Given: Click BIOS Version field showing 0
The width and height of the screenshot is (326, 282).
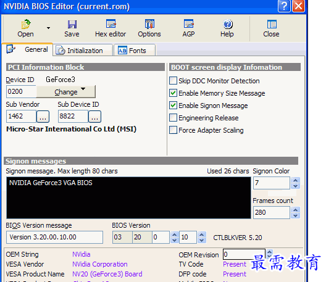Looking at the screenshot, I should (x=161, y=237).
